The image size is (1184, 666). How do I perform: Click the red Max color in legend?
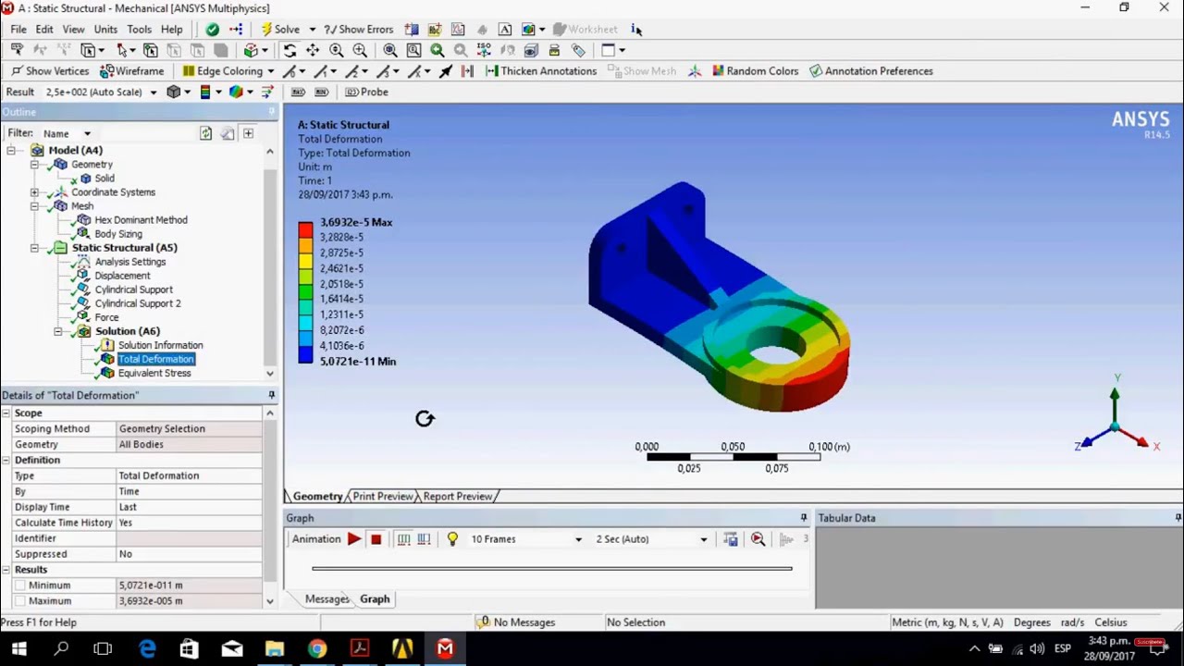point(305,229)
